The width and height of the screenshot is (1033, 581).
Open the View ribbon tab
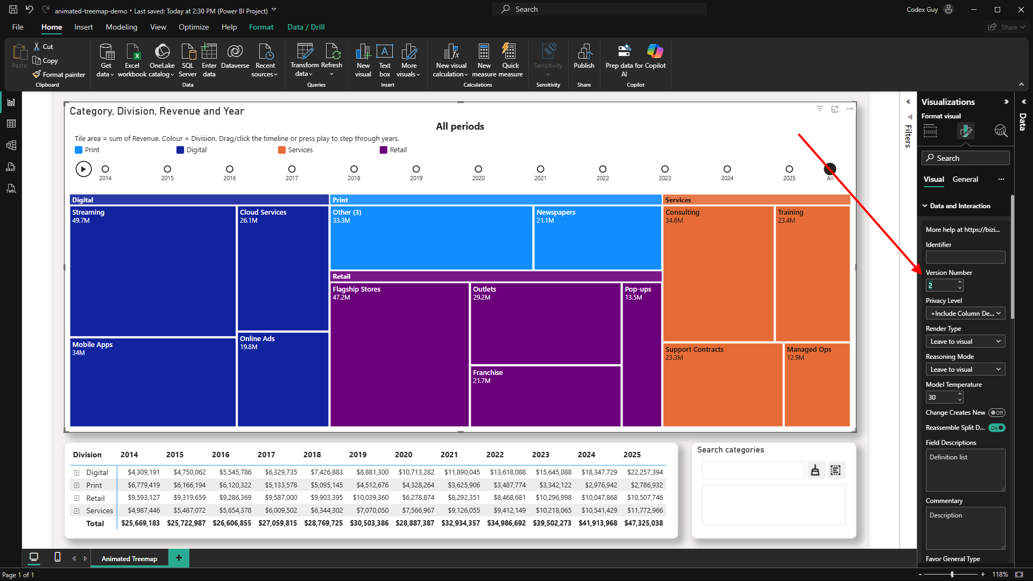(x=158, y=27)
